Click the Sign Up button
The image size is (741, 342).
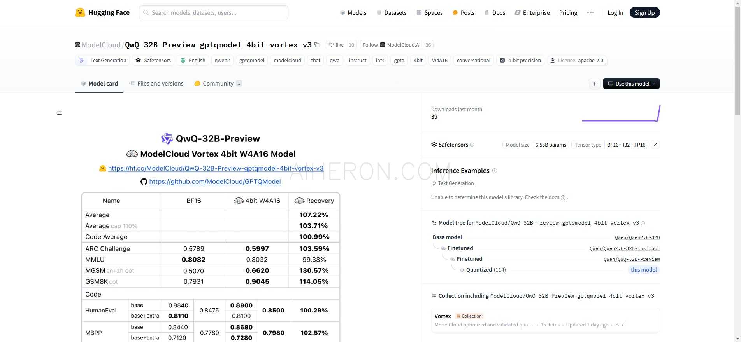(644, 12)
